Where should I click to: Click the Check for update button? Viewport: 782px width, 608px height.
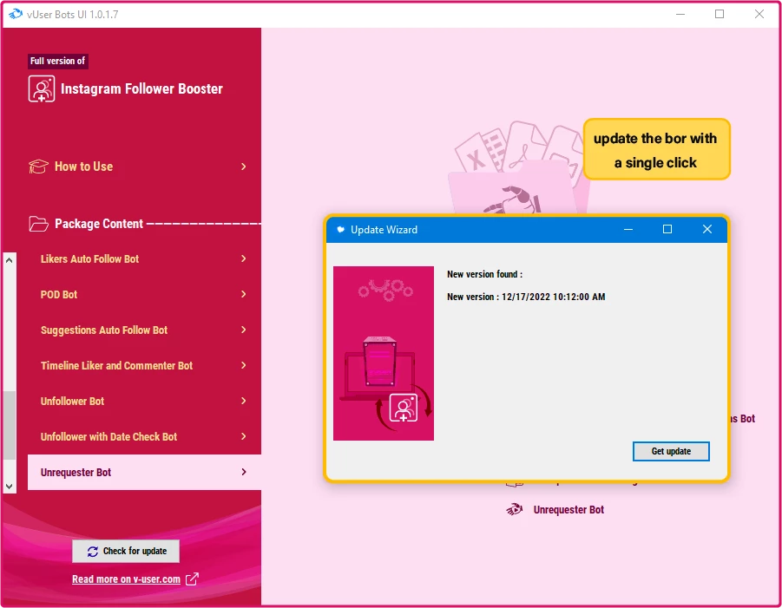tap(126, 551)
